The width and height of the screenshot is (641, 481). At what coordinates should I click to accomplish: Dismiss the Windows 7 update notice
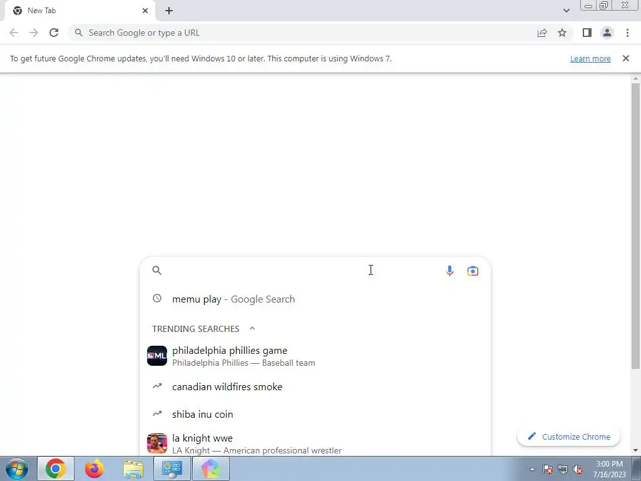[x=626, y=58]
